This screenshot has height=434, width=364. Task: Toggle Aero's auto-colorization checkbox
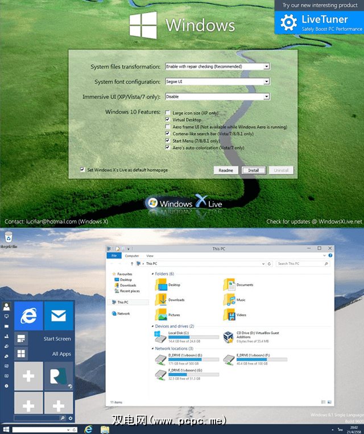point(167,147)
